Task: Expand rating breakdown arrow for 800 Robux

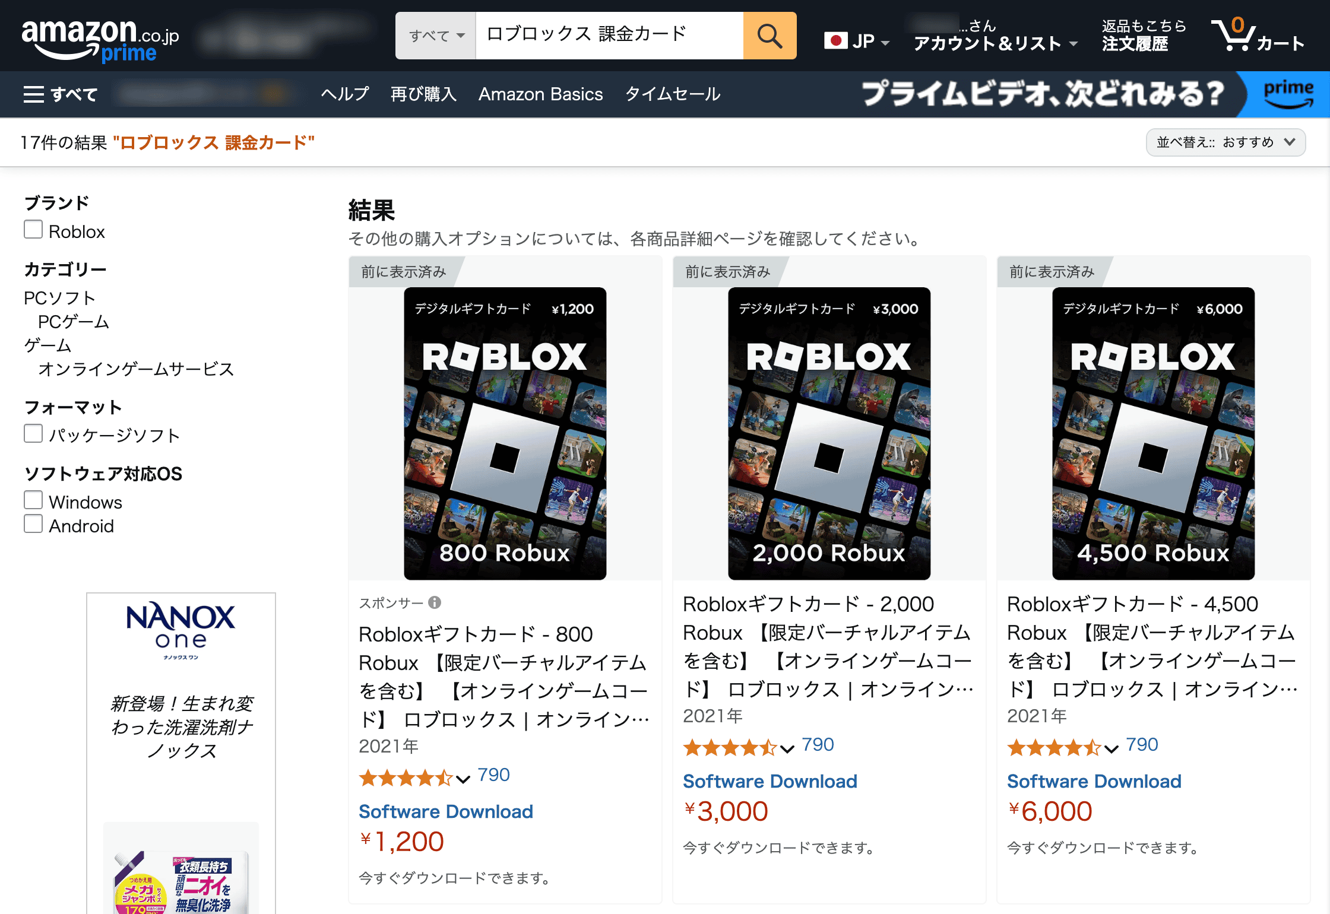Action: tap(463, 779)
